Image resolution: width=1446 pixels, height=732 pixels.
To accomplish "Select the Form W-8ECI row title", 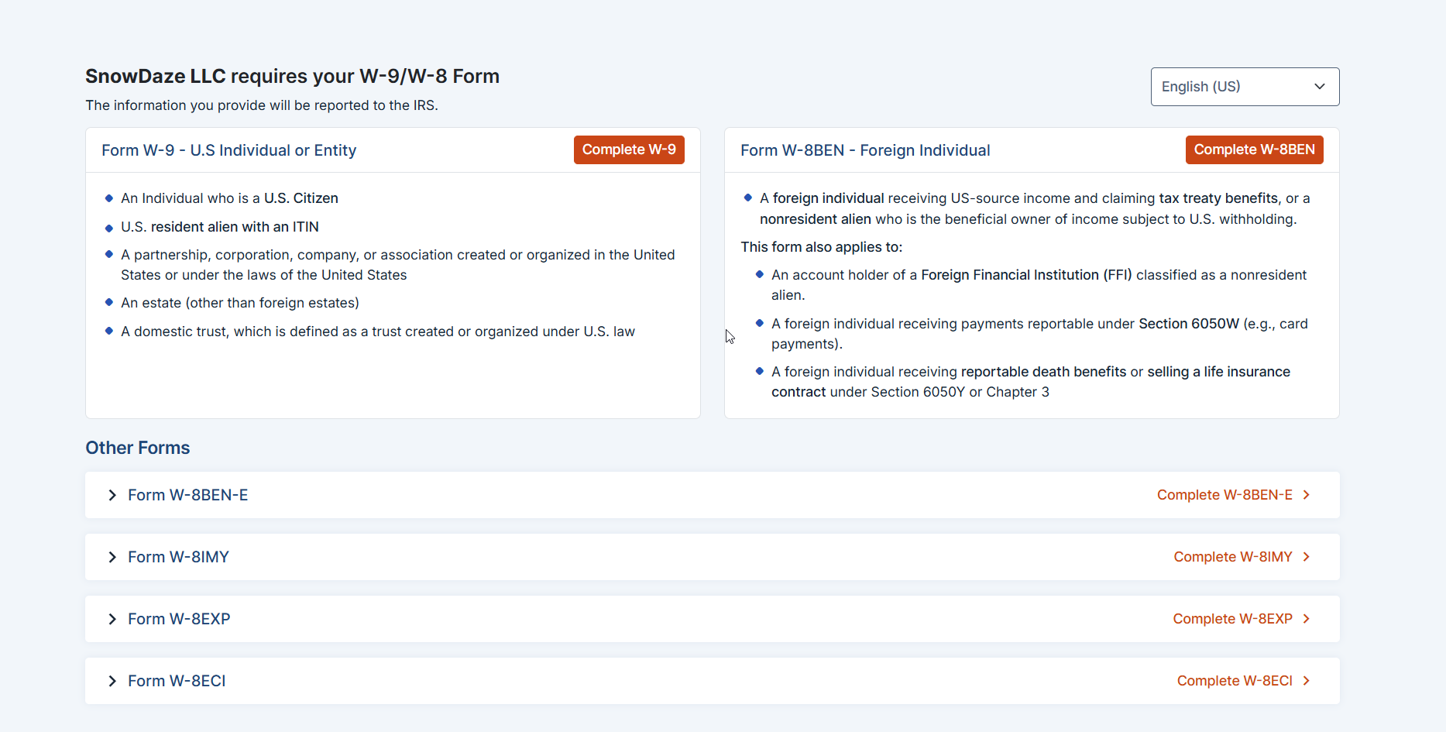I will click(177, 681).
